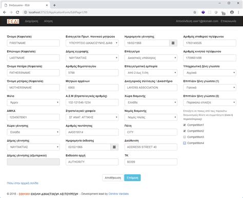Screen dimensions: 243x198
Task: Click Μητρώο αρρένων input field
Action: point(92,88)
